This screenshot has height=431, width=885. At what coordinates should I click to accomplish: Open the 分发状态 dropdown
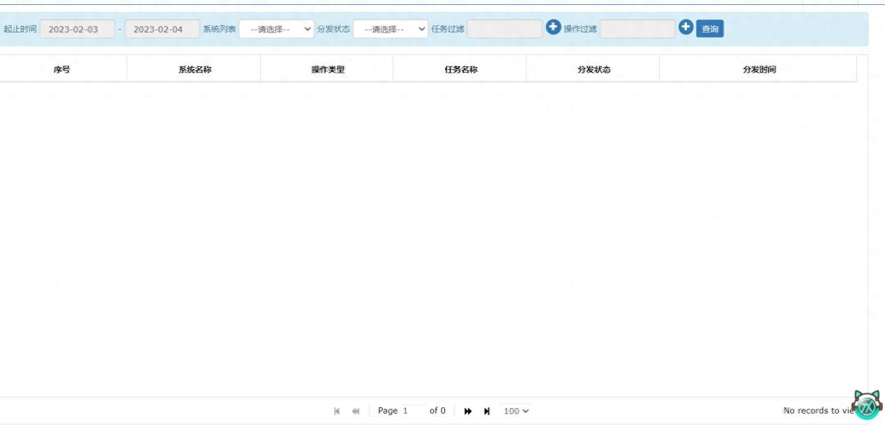391,29
